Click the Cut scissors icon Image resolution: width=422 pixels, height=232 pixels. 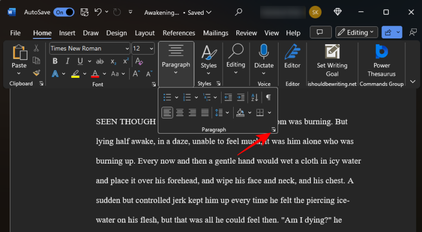(36, 48)
